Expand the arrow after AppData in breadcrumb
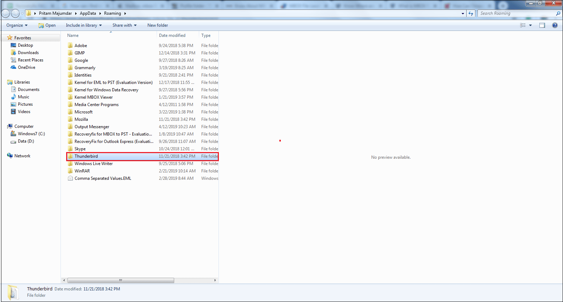This screenshot has width=563, height=302. (100, 13)
